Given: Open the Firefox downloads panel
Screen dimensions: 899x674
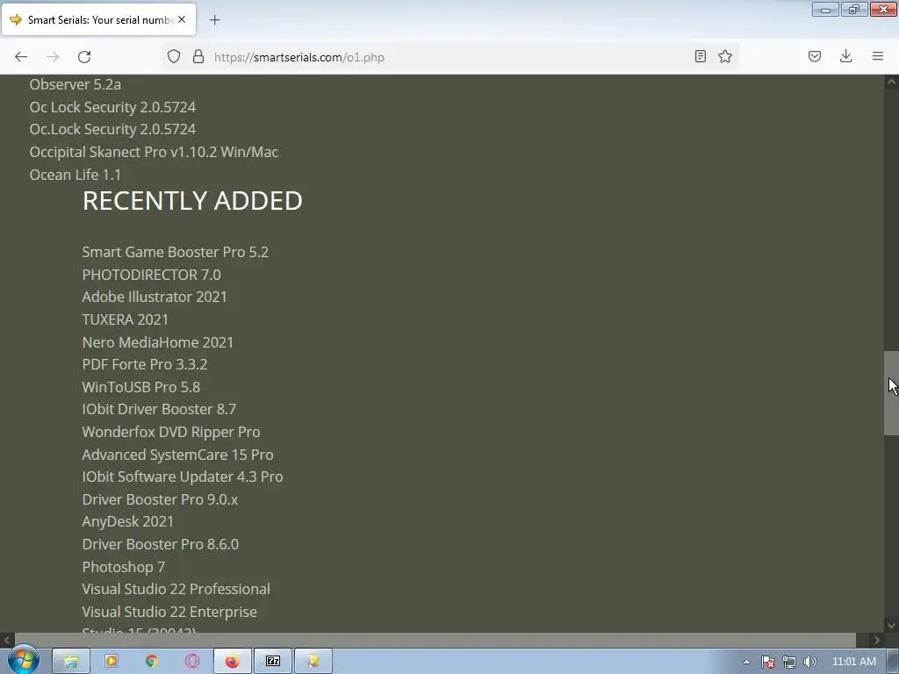Looking at the screenshot, I should (x=845, y=56).
